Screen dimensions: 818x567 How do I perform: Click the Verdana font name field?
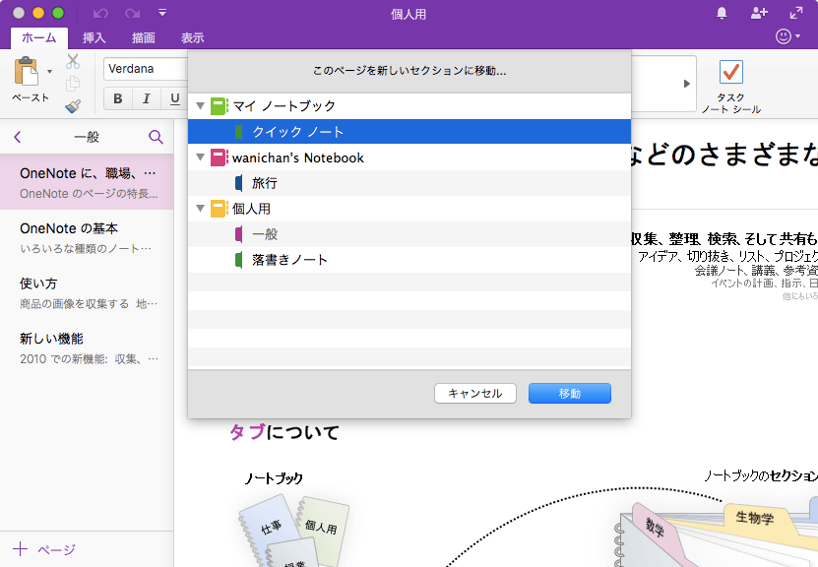click(145, 69)
